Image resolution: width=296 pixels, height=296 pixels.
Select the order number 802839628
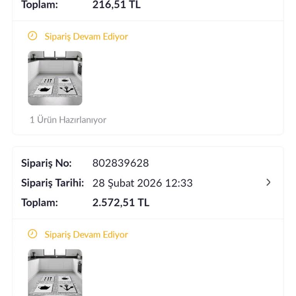(x=121, y=163)
